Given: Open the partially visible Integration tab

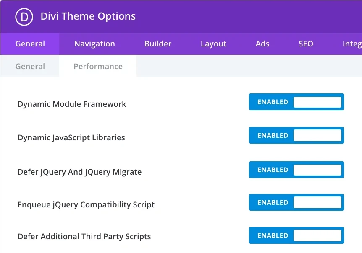Looking at the screenshot, I should [x=352, y=44].
